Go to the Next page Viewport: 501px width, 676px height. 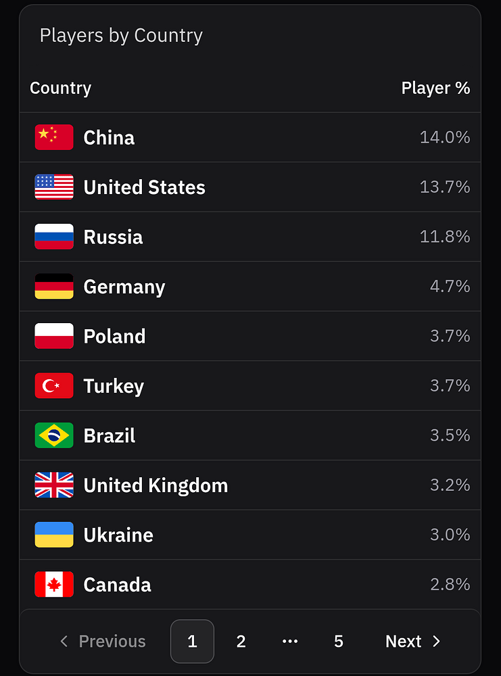412,642
